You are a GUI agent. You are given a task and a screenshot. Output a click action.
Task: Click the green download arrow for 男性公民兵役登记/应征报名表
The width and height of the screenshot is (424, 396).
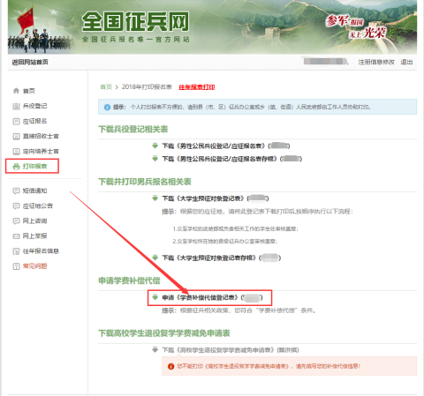click(155, 146)
